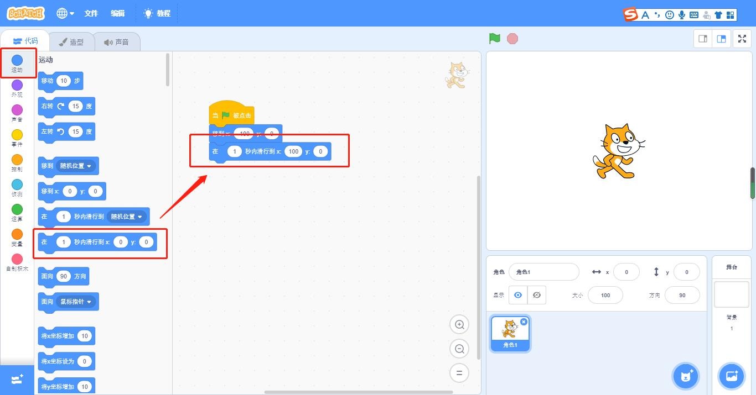
Task: Enter full screen stage mode
Action: (x=742, y=39)
